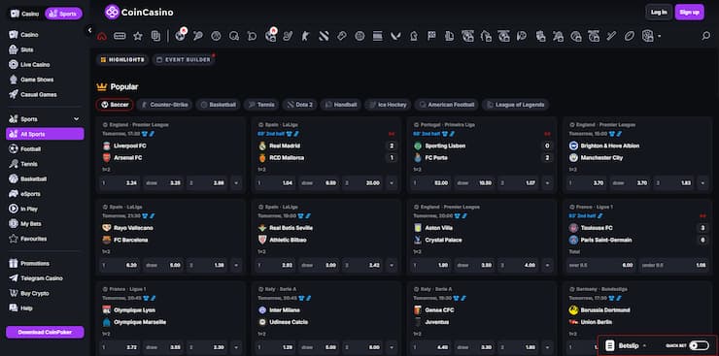Select the tennis racket icon in the sports bar

[198, 36]
